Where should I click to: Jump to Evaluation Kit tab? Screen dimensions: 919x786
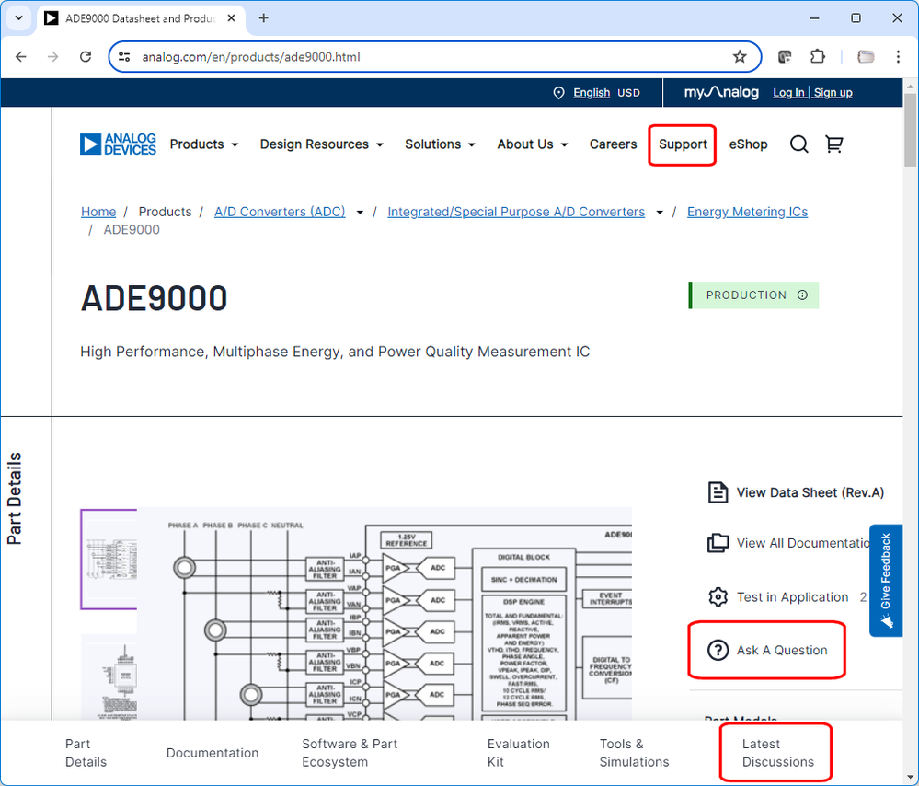pos(519,753)
